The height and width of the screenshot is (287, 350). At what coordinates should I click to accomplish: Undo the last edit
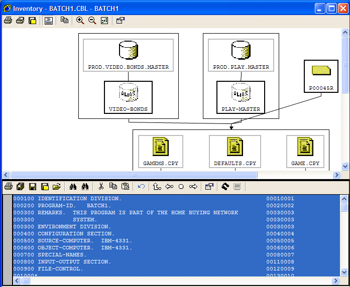point(141,186)
